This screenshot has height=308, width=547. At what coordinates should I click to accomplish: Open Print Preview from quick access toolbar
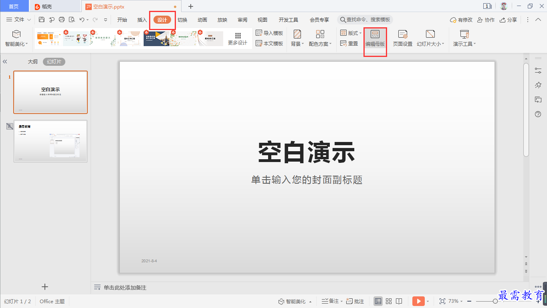[72, 20]
